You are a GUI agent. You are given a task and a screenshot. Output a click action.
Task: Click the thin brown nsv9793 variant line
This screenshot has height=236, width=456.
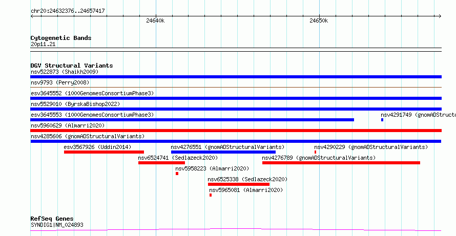236,87
